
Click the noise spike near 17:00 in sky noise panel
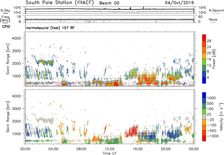click(143, 8)
